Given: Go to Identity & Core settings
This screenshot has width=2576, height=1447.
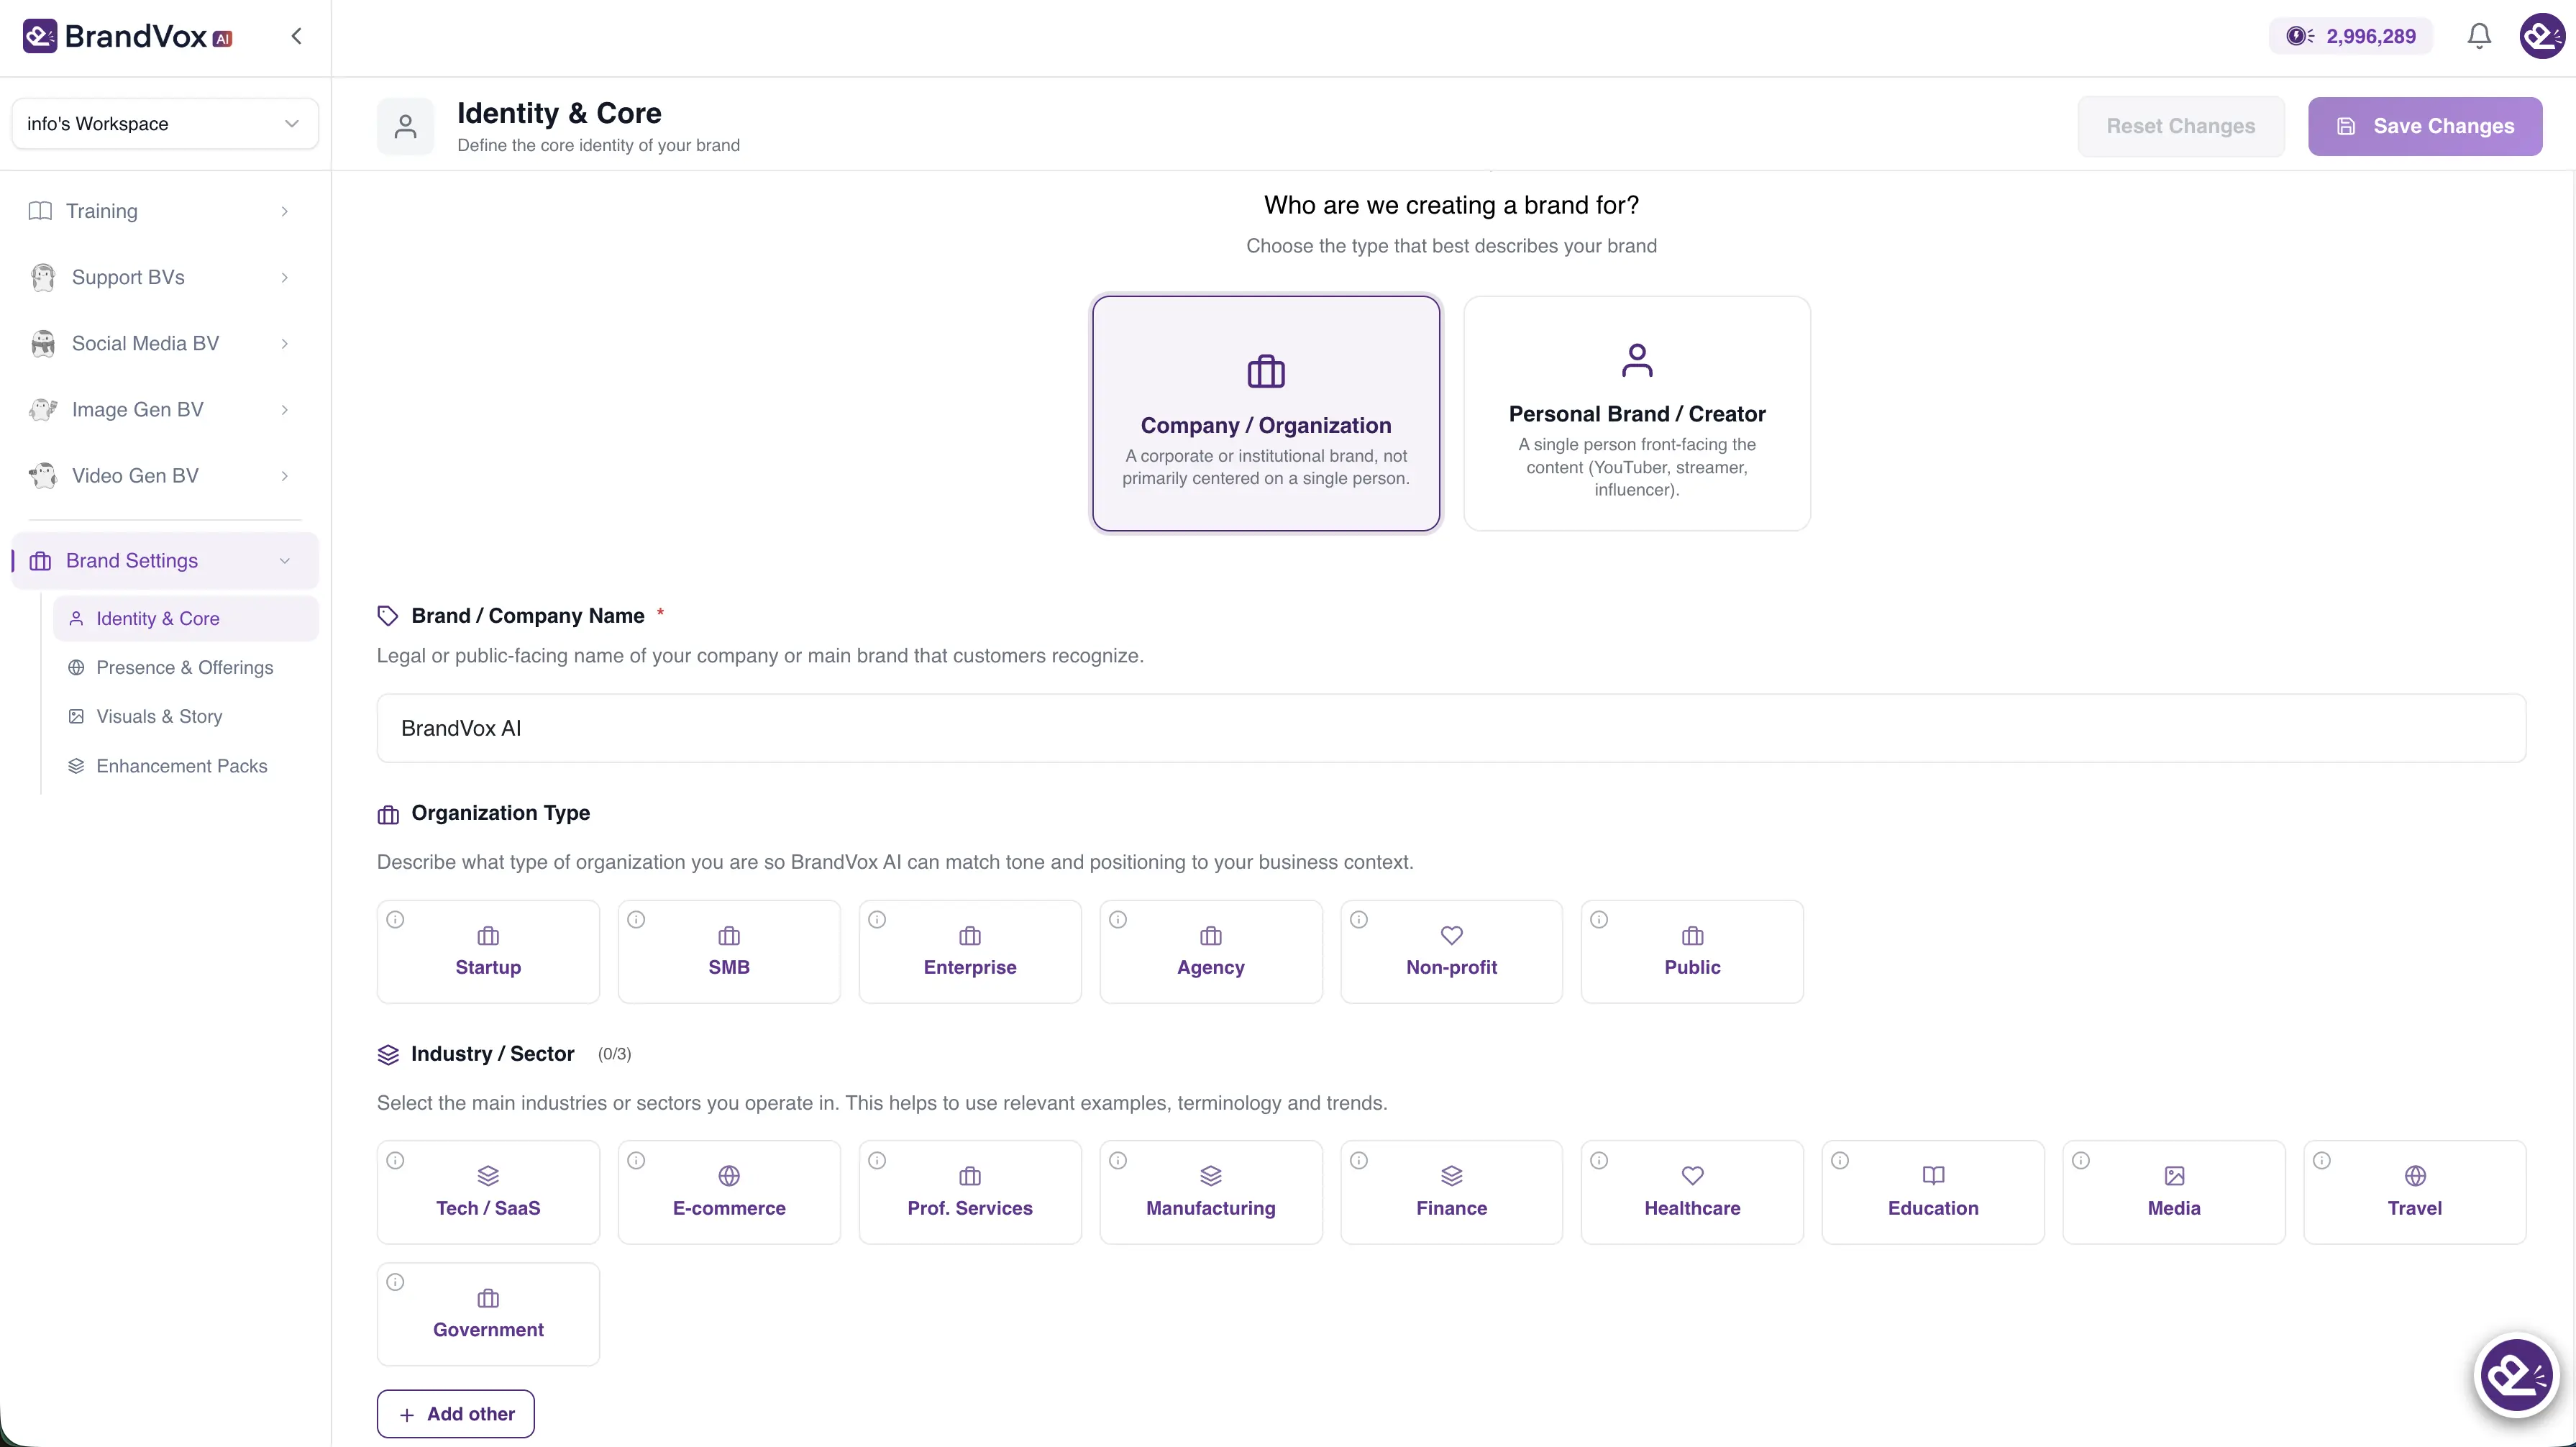Looking at the screenshot, I should (186, 619).
